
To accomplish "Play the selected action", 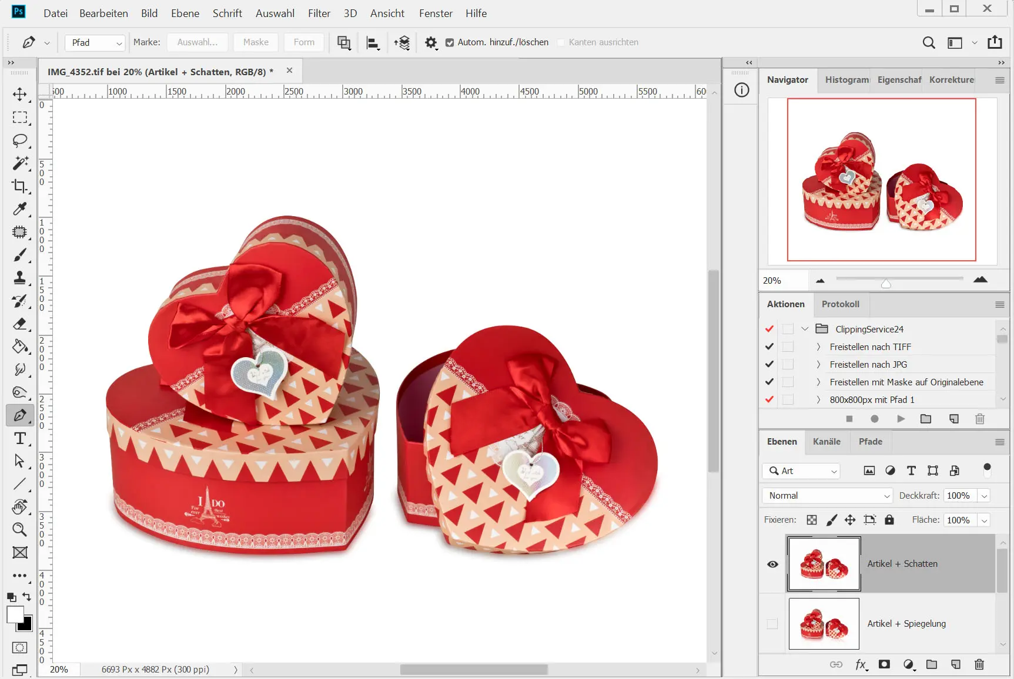I will click(901, 419).
